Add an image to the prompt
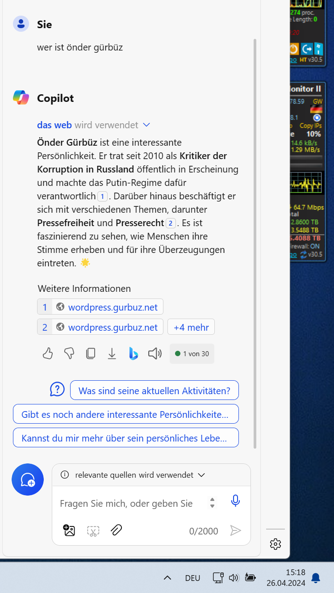This screenshot has width=334, height=593. point(69,530)
